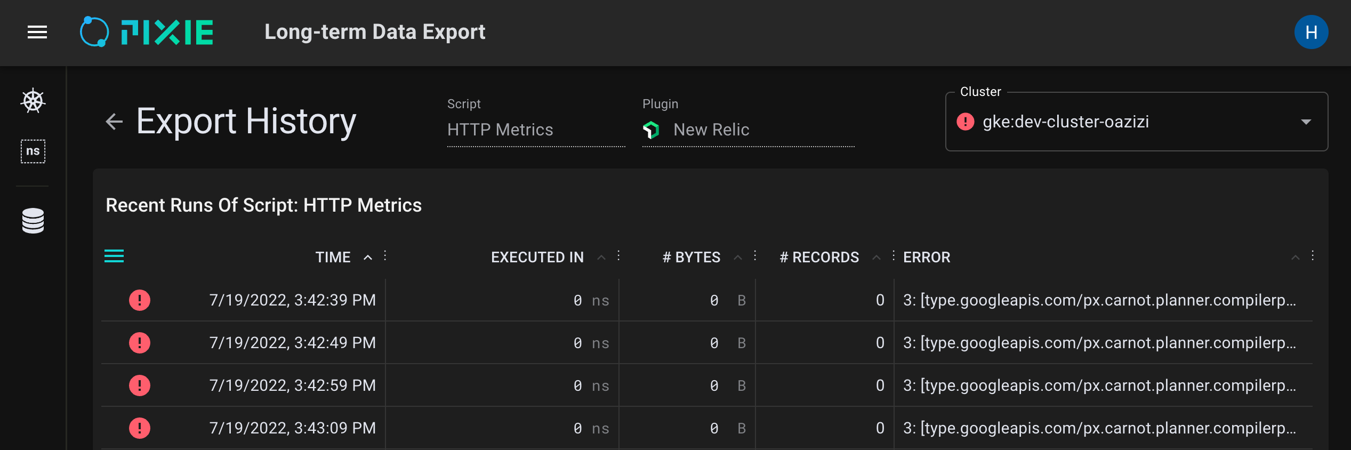
Task: Click the HTTP Metrics script link
Action: (x=500, y=130)
